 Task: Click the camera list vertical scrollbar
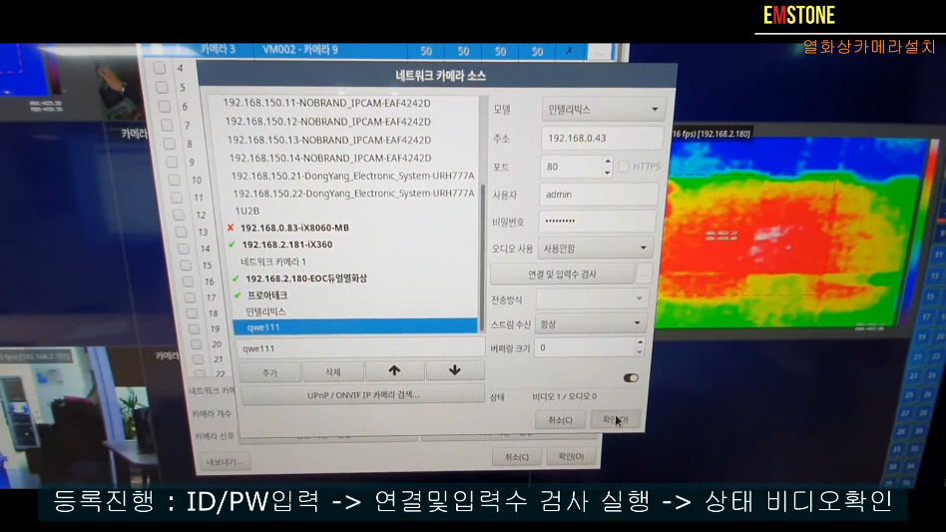(481, 260)
